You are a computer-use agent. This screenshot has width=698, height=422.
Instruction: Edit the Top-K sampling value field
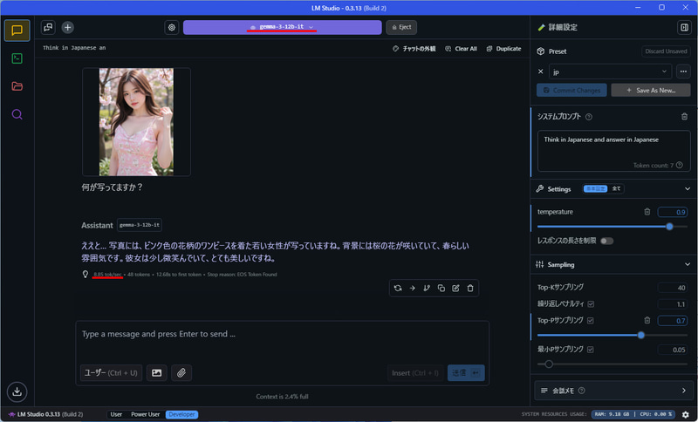pos(673,288)
